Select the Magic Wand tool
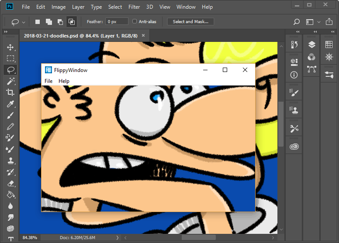 tap(10, 81)
